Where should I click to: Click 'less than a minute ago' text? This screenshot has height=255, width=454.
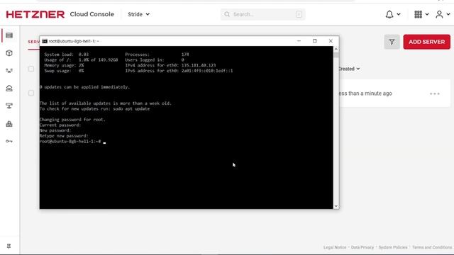[365, 93]
